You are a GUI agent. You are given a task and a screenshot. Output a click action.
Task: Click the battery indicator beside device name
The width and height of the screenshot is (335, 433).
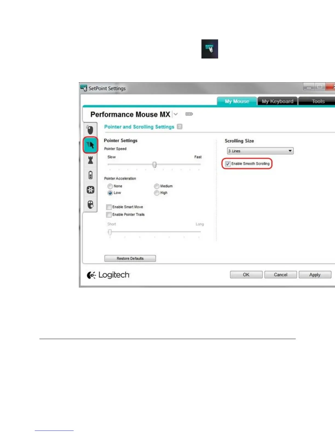pyautogui.click(x=189, y=114)
